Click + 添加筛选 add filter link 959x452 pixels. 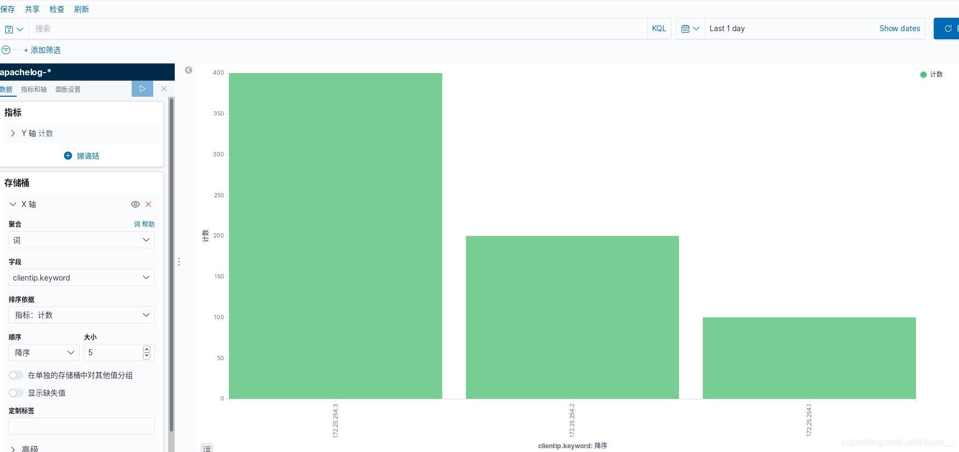click(42, 50)
